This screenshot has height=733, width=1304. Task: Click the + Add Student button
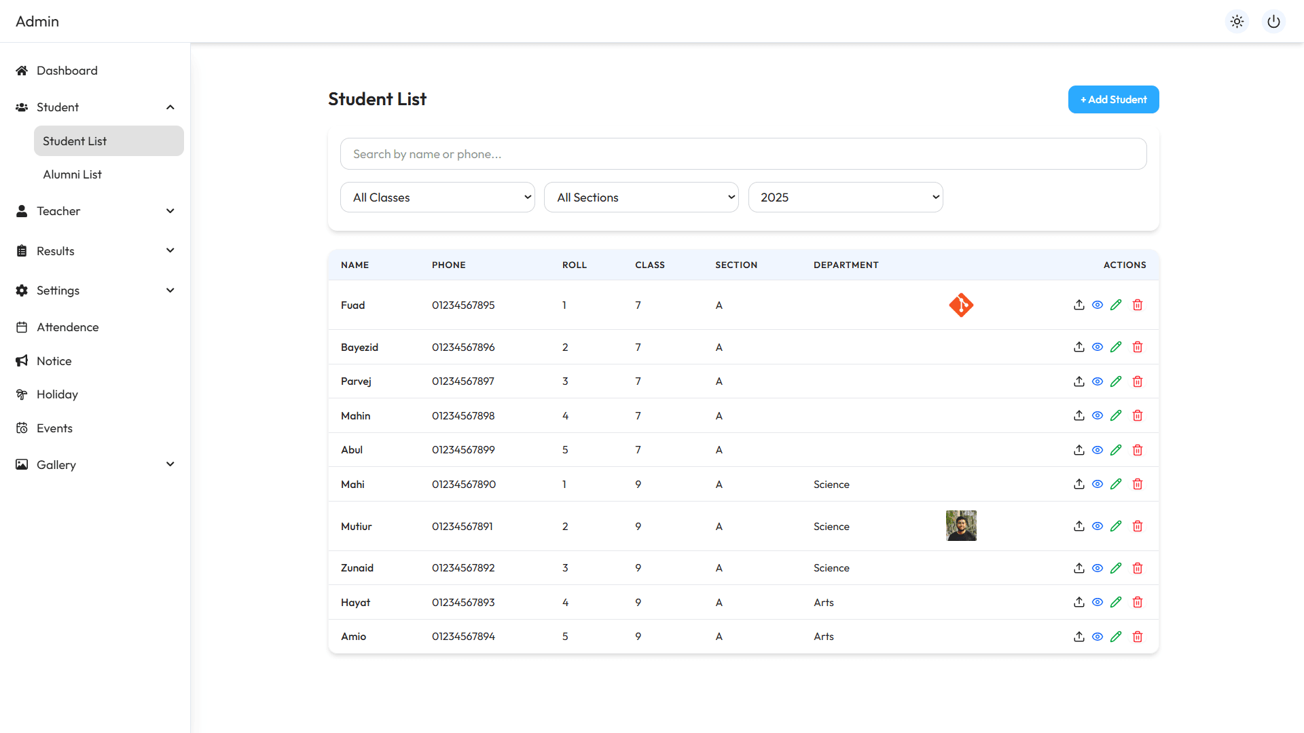pyautogui.click(x=1113, y=100)
